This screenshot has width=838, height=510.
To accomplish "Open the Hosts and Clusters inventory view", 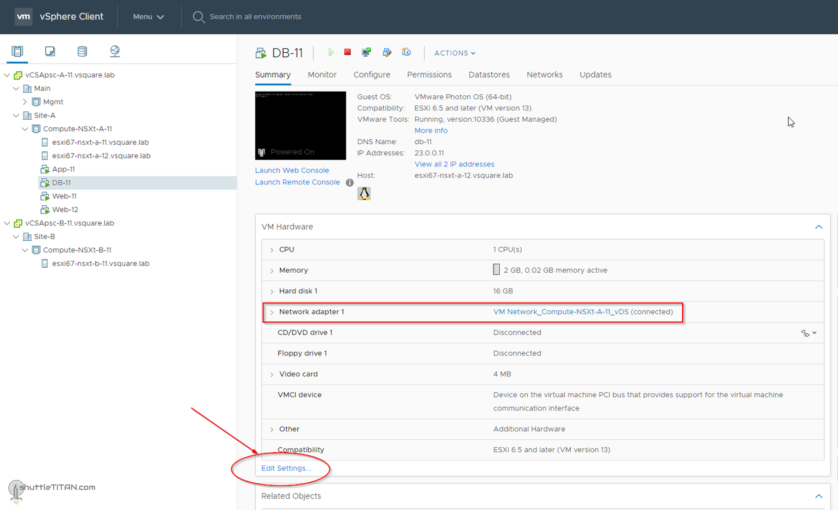I will coord(18,51).
